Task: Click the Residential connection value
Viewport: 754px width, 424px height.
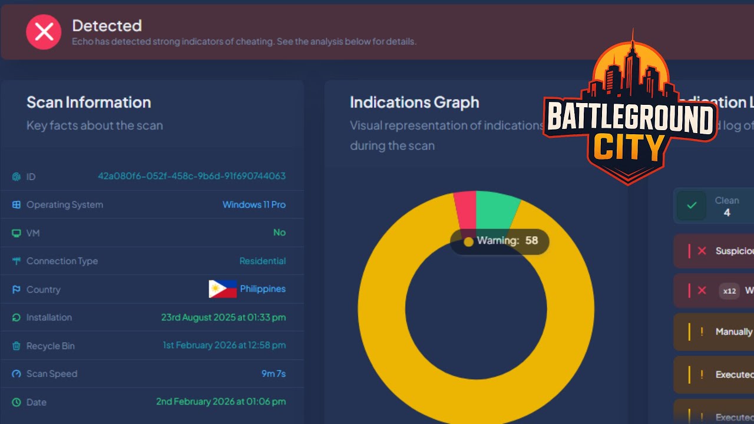Action: click(x=262, y=261)
